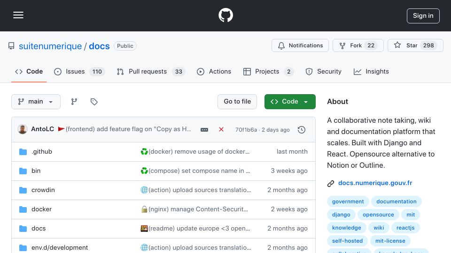Select the wiki topic tag
The height and width of the screenshot is (253, 451).
379,228
